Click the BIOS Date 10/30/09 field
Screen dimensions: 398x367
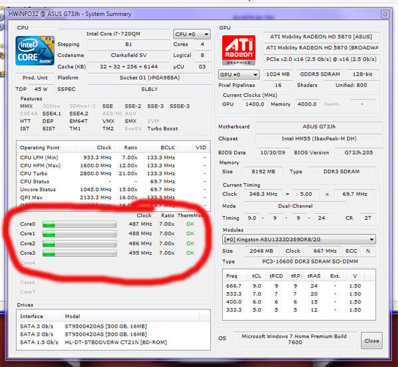pyautogui.click(x=273, y=153)
